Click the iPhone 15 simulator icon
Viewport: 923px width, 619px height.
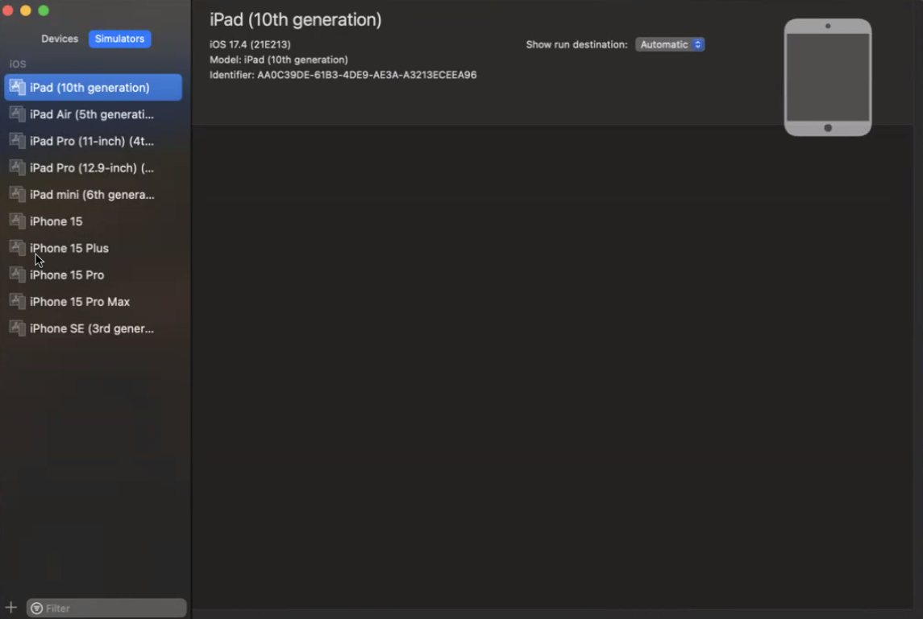coord(17,221)
